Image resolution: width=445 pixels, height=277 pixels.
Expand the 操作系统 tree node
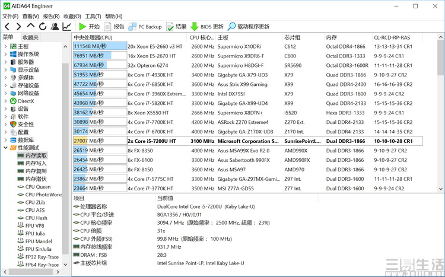6,54
